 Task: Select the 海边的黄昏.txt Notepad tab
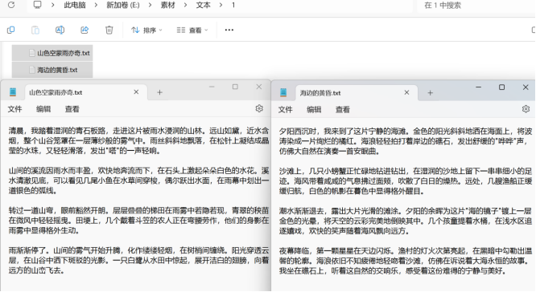click(357, 93)
